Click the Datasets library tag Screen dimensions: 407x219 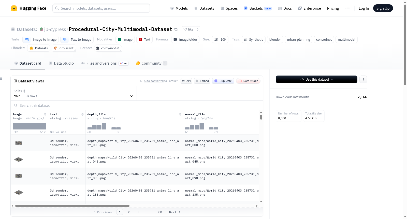pos(39,48)
